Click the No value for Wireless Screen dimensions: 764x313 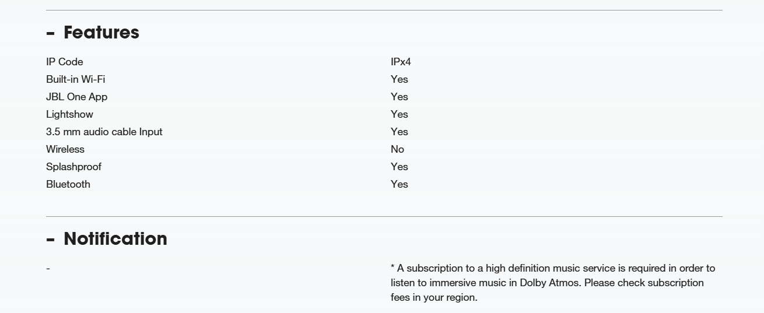point(397,149)
